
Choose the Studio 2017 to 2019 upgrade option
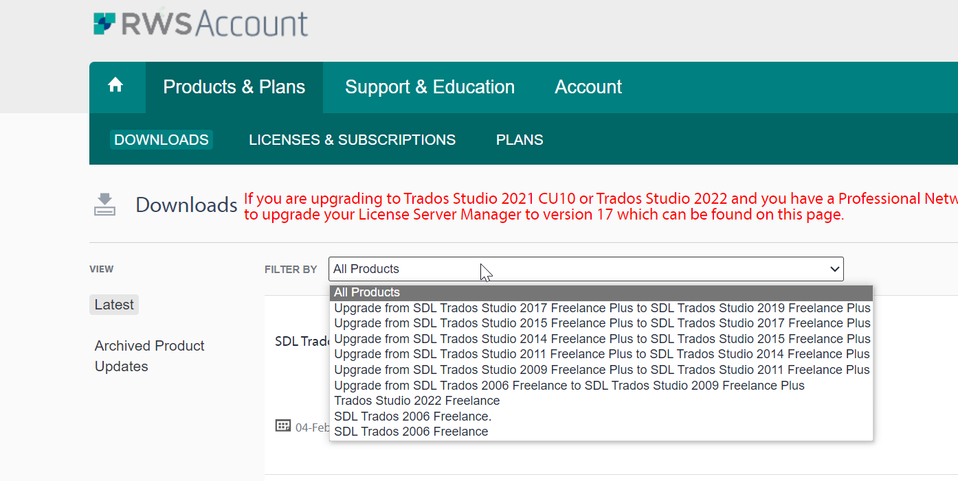coord(601,307)
